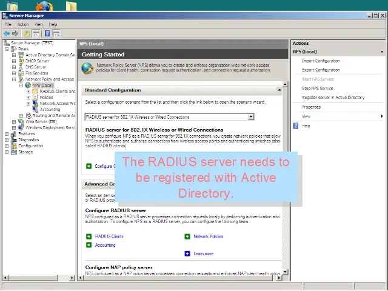This screenshot has width=388, height=291.
Task: Click the Up one level folder icon
Action: coord(27,33)
